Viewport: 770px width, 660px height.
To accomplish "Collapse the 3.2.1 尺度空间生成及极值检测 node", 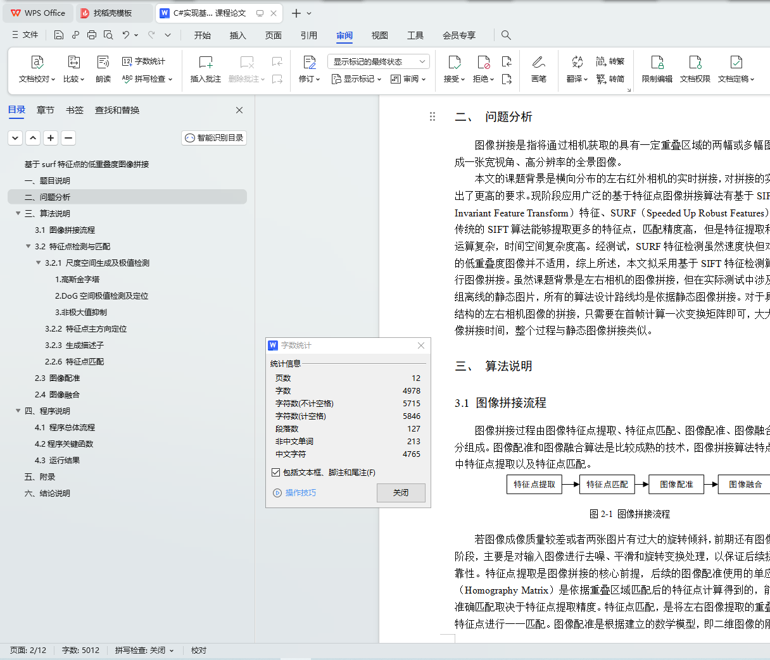I will pos(38,263).
